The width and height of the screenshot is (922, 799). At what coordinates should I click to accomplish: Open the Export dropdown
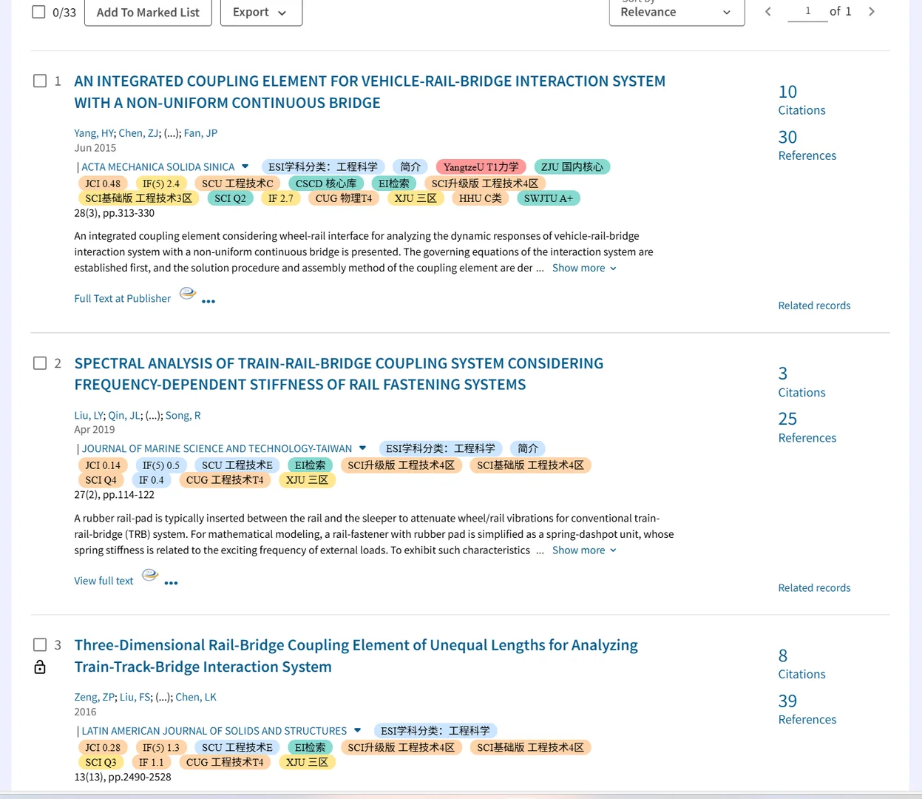[x=261, y=12]
